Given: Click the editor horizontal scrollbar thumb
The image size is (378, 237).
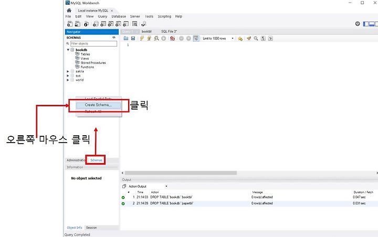Looking at the screenshot, I should click(181, 173).
